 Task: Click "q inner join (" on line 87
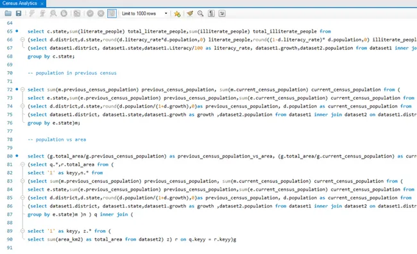tap(114, 214)
